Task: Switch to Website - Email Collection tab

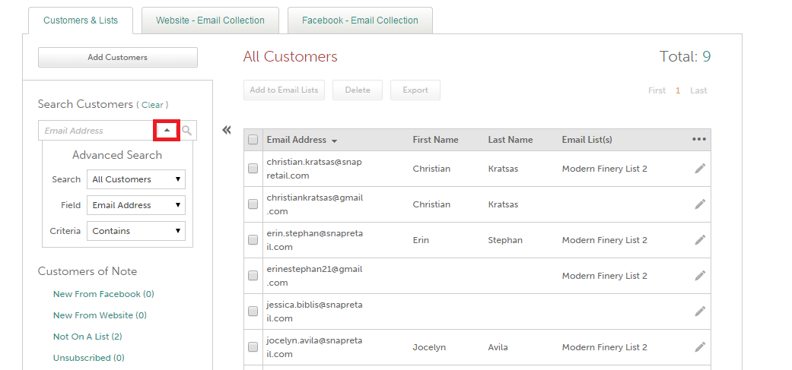Action: pyautogui.click(x=210, y=21)
